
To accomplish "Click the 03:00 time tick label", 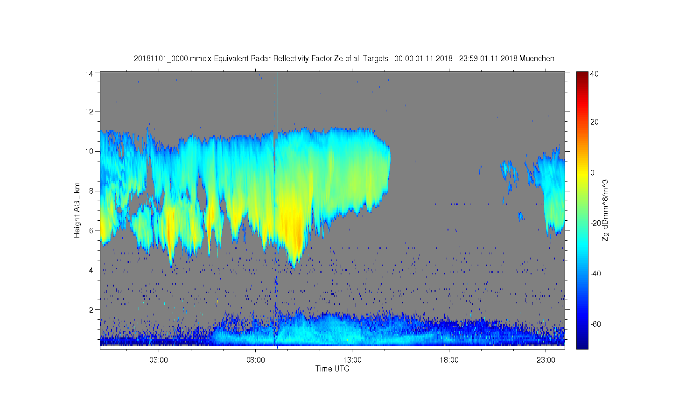I will 159,360.
